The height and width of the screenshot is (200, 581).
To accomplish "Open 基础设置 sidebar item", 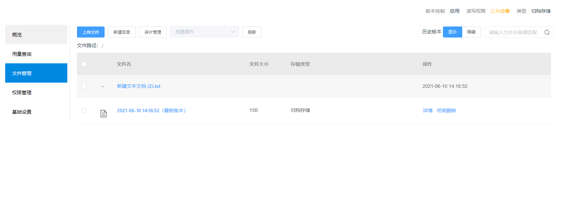I will pos(36,112).
